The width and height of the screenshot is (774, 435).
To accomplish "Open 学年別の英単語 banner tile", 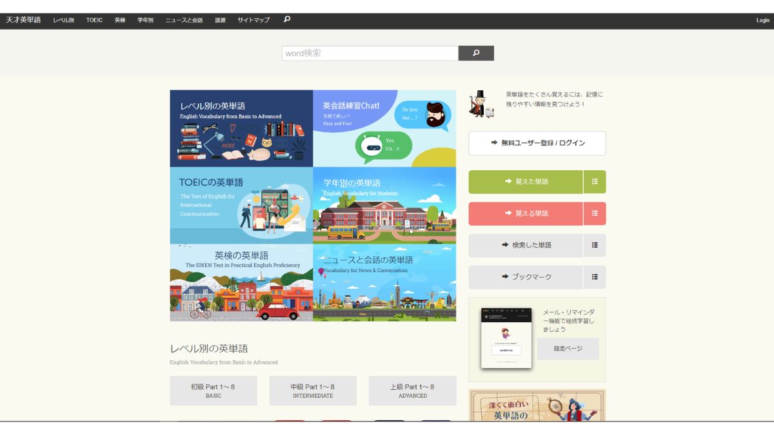I will 384,206.
